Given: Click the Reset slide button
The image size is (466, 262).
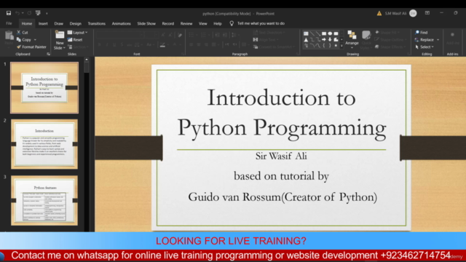Looking at the screenshot, I should coord(75,39).
